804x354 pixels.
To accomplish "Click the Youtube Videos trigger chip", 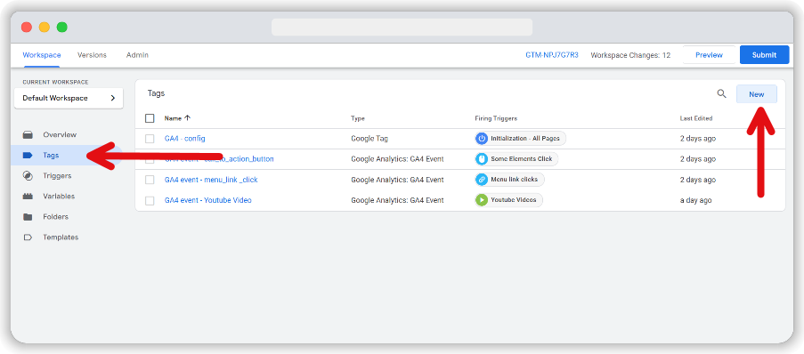I will [x=508, y=200].
